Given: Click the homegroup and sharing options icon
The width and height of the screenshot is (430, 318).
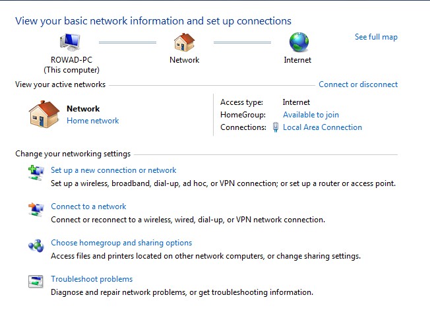Looking at the screenshot, I should [x=36, y=245].
